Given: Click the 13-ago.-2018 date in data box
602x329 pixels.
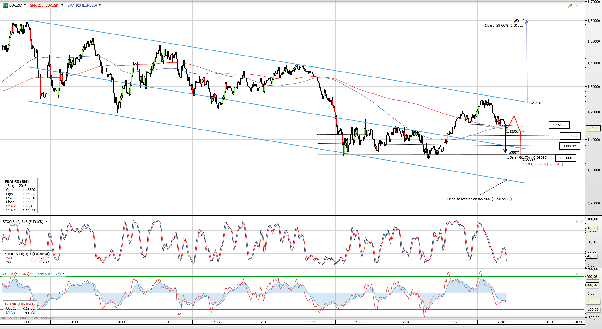Looking at the screenshot, I should [x=16, y=186].
